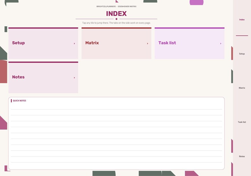This screenshot has width=251, height=176.
Task: Open the Task list tile
Action: click(190, 43)
